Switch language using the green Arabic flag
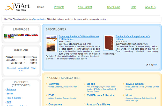 [6, 35]
